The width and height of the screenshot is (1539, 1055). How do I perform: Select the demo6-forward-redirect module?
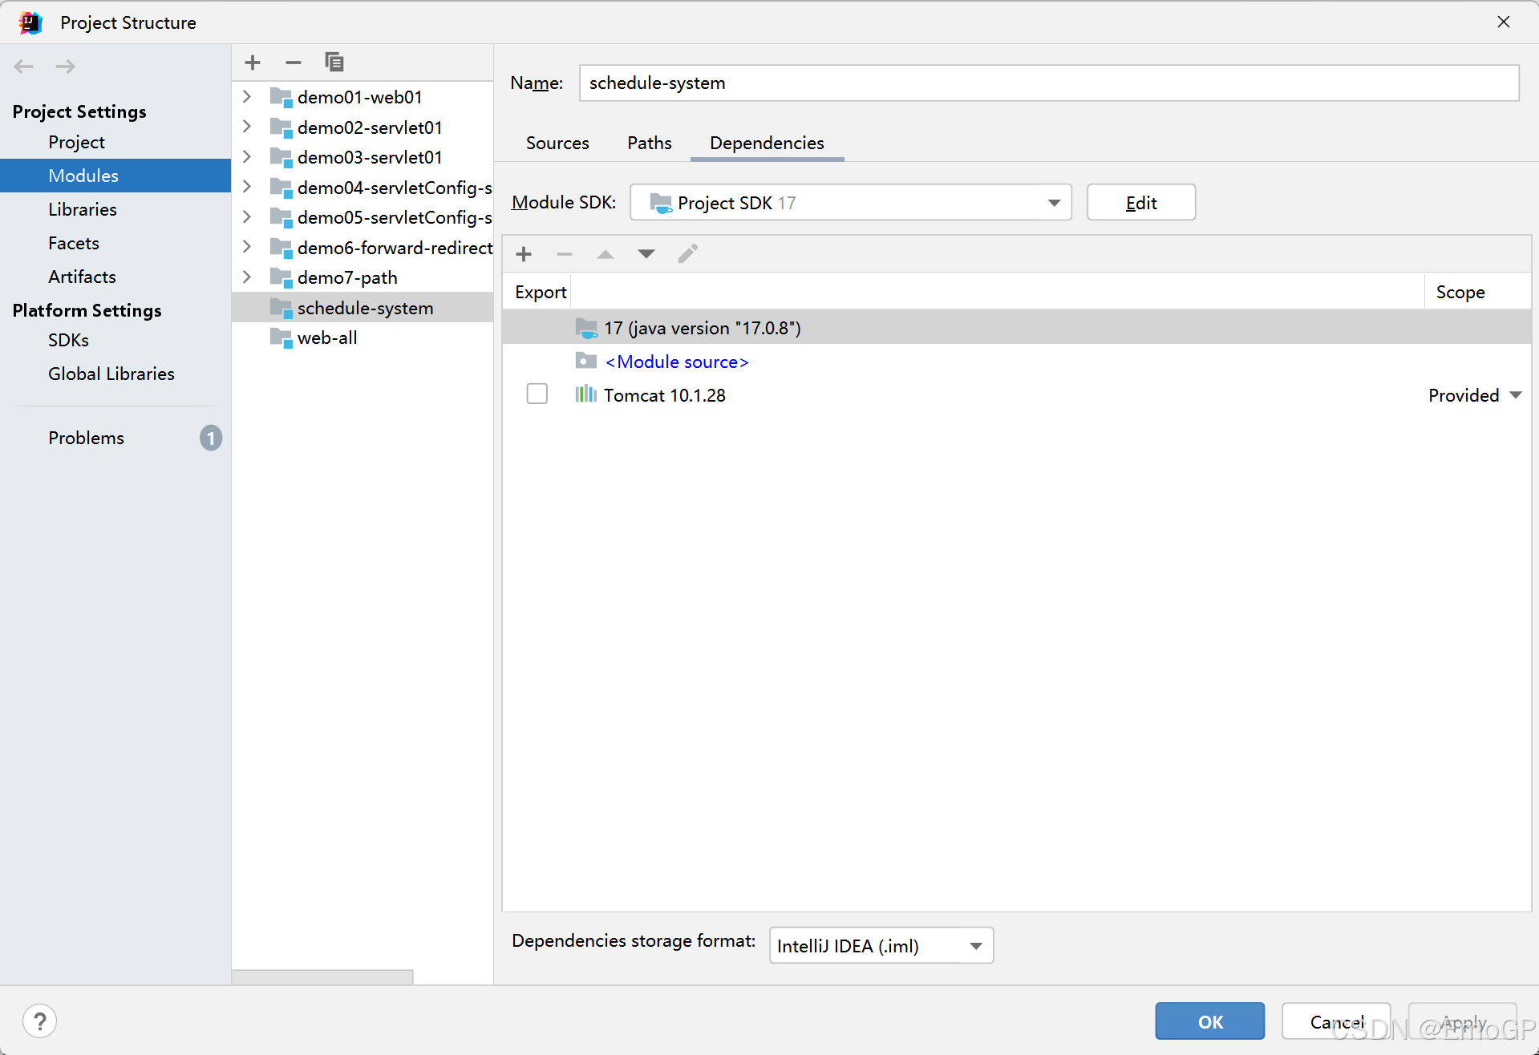(x=395, y=248)
